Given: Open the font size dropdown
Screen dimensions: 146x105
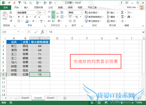Looking at the screenshot, I should click(44, 12).
